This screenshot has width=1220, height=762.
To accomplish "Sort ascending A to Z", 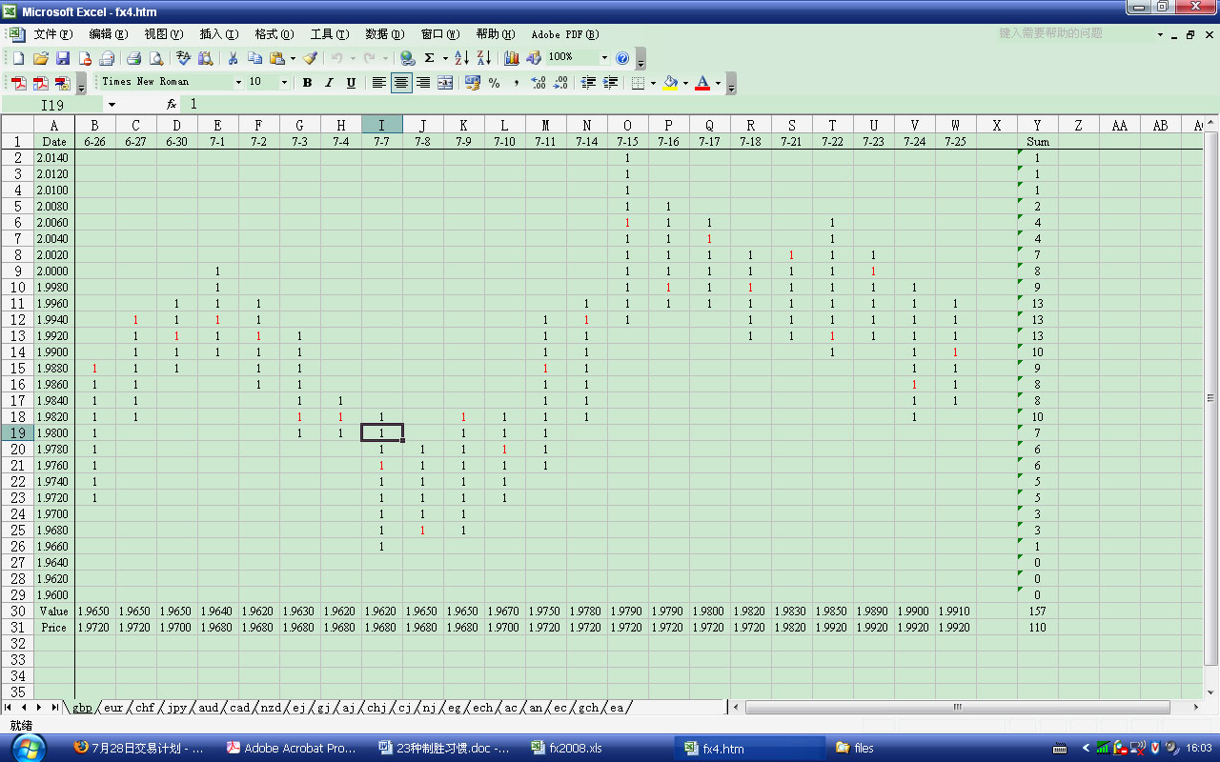I will pyautogui.click(x=462, y=58).
